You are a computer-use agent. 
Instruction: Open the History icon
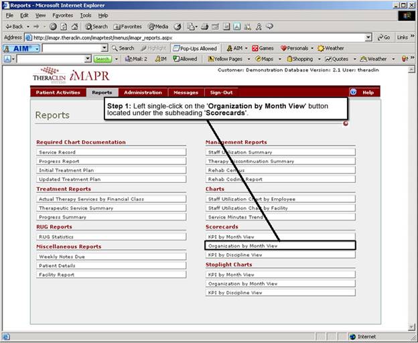(178, 26)
